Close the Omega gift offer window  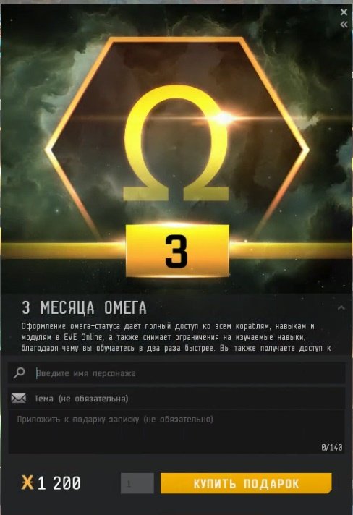(x=344, y=12)
